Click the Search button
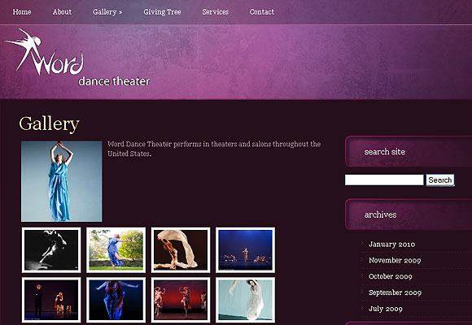This screenshot has height=325, width=472. tap(440, 180)
